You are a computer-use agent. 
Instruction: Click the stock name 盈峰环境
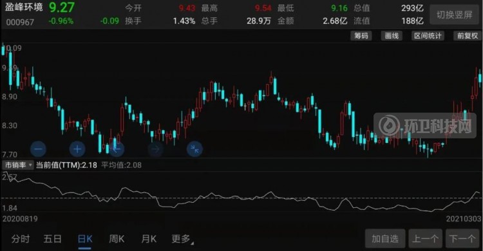pyautogui.click(x=24, y=7)
